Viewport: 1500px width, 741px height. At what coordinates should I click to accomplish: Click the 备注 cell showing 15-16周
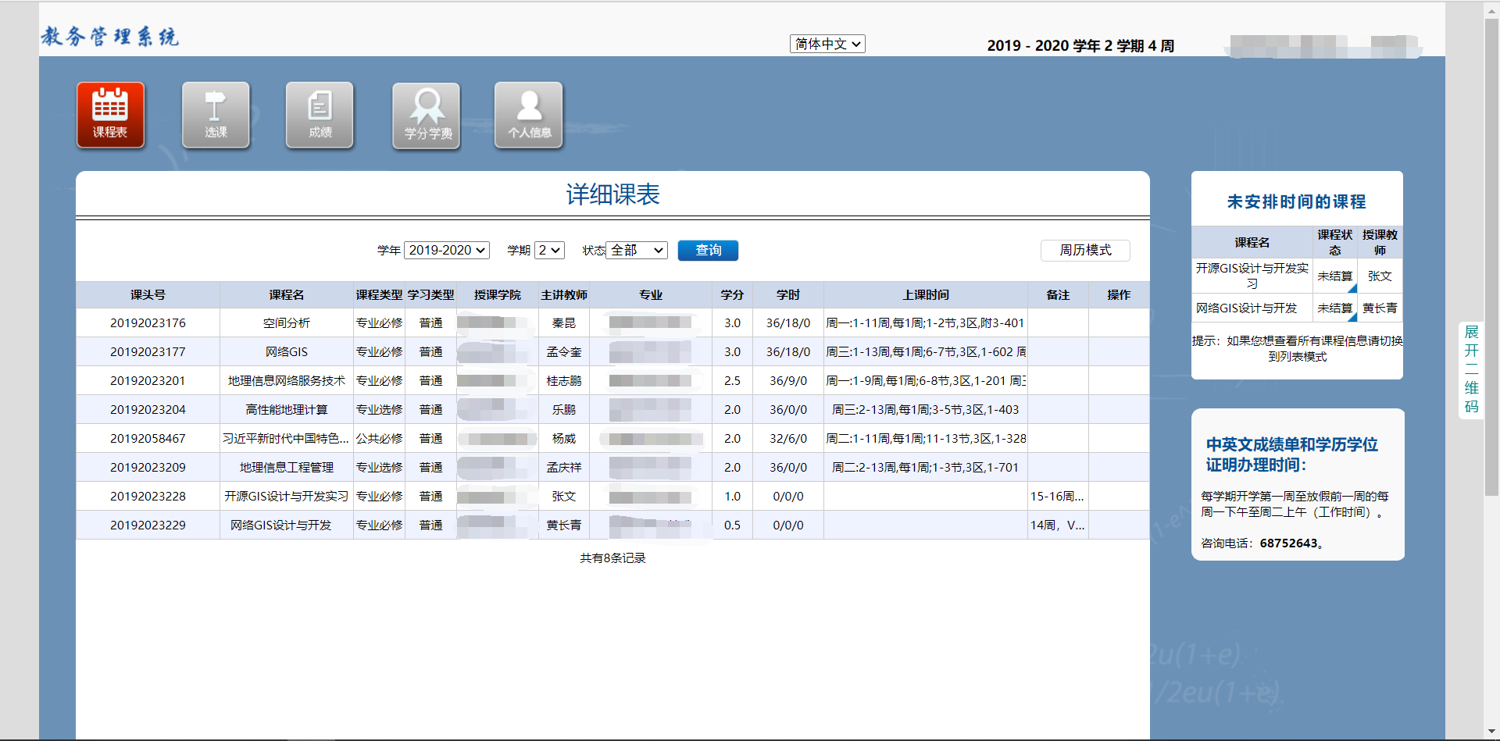tap(1056, 496)
